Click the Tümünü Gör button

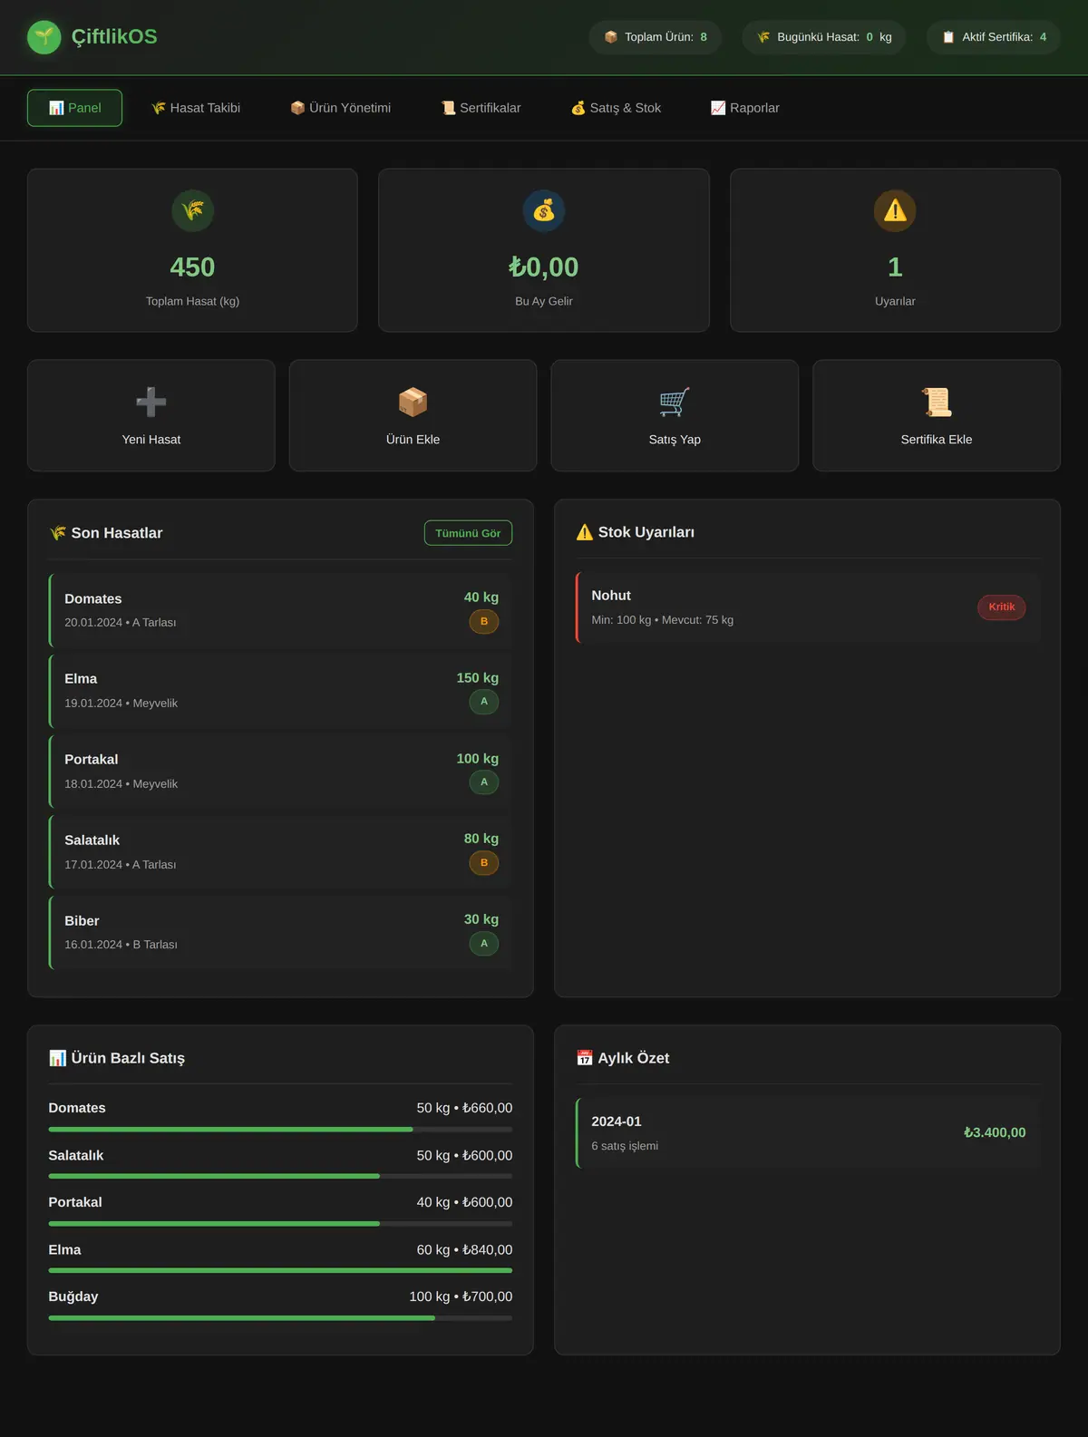pyautogui.click(x=468, y=533)
